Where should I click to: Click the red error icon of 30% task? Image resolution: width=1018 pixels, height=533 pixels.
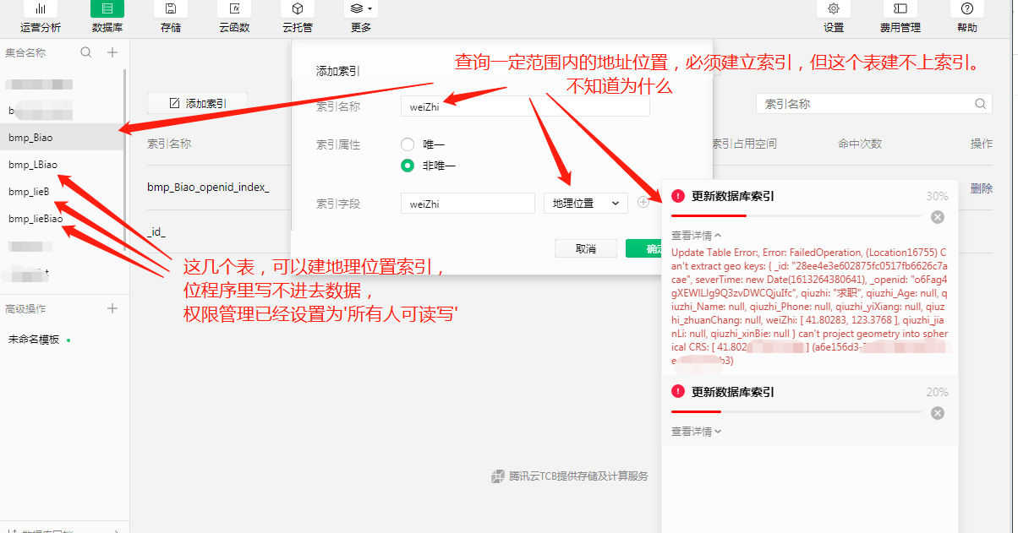coord(678,196)
